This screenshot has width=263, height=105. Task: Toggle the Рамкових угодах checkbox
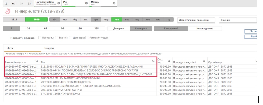pos(87,38)
